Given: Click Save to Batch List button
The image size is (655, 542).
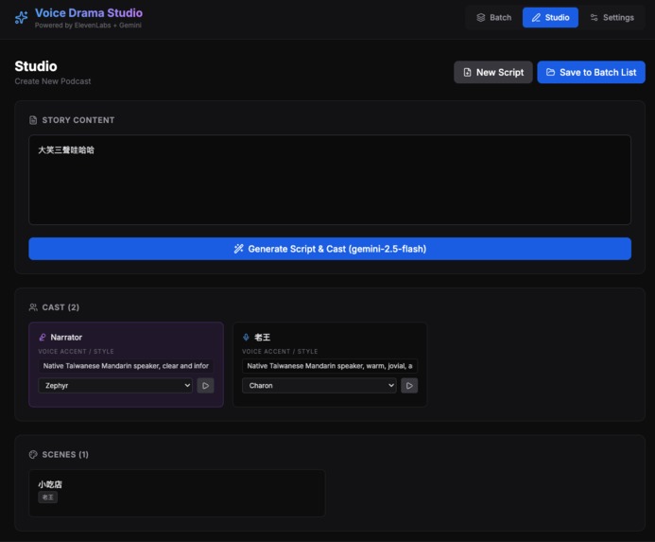Looking at the screenshot, I should tap(591, 72).
